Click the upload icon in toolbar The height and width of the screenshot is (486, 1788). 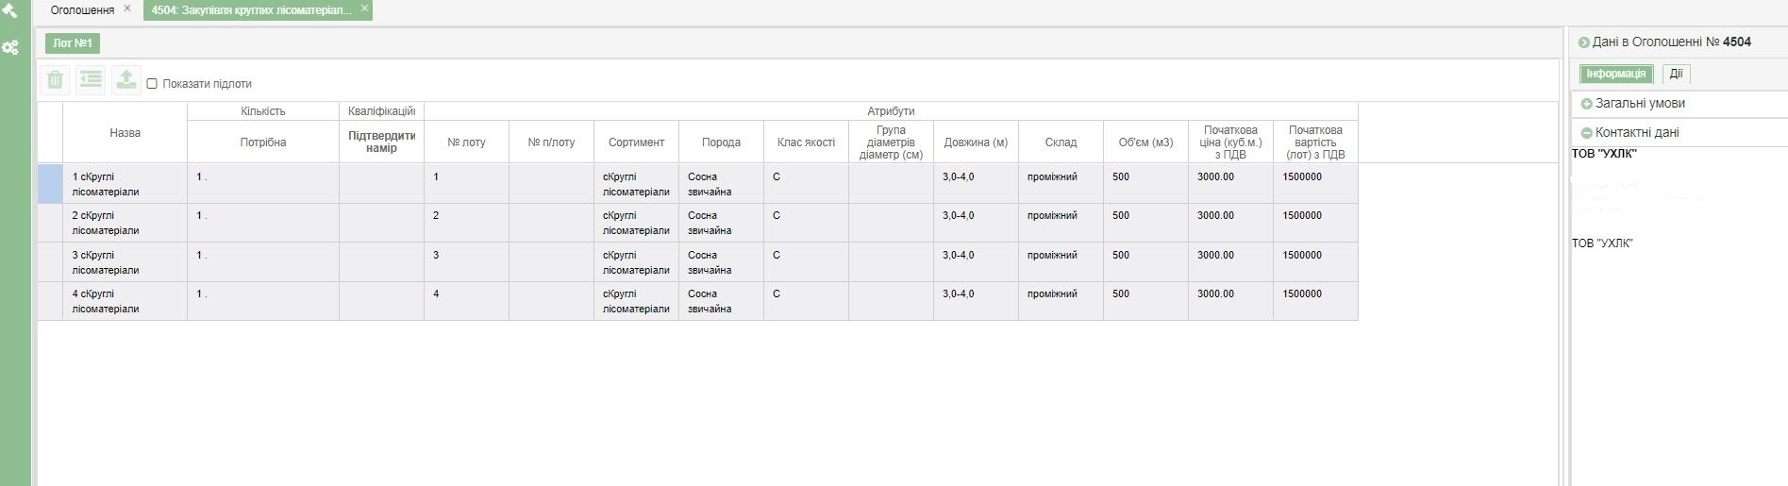[x=125, y=80]
